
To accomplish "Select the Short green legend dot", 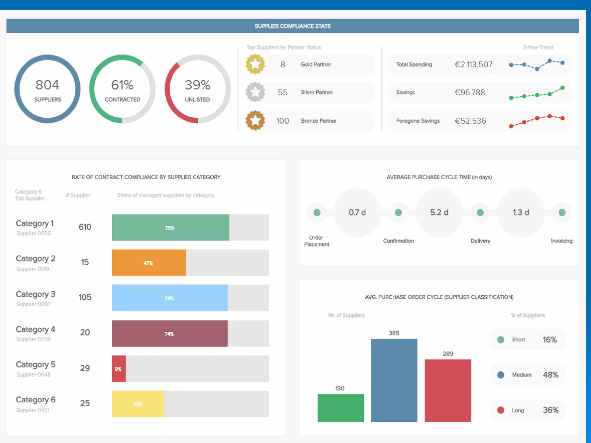I will click(501, 339).
